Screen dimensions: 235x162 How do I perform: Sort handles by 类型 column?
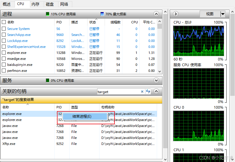tap(74, 107)
